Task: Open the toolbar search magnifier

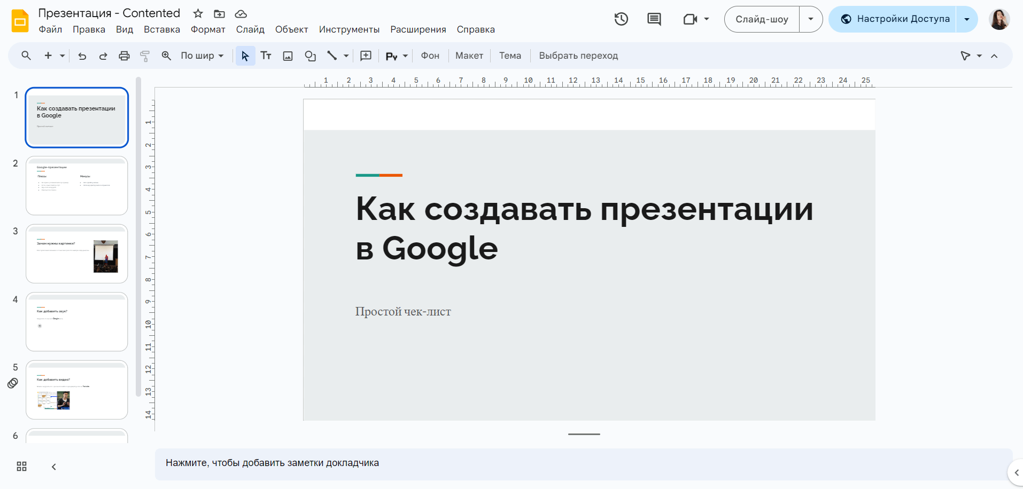Action: click(x=26, y=56)
